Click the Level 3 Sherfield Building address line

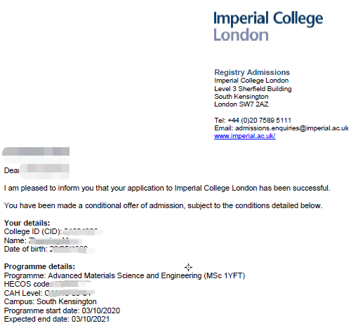click(253, 89)
